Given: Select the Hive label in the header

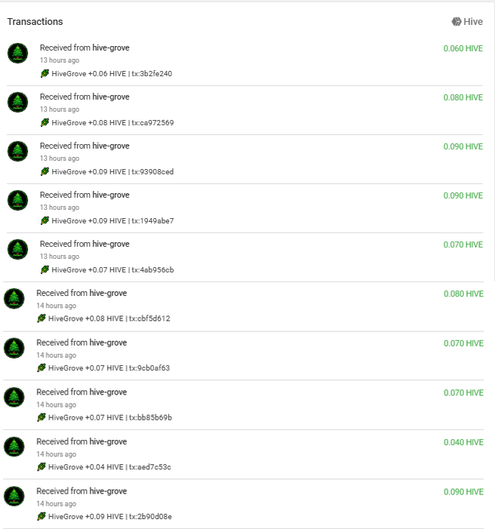Looking at the screenshot, I should 473,22.
